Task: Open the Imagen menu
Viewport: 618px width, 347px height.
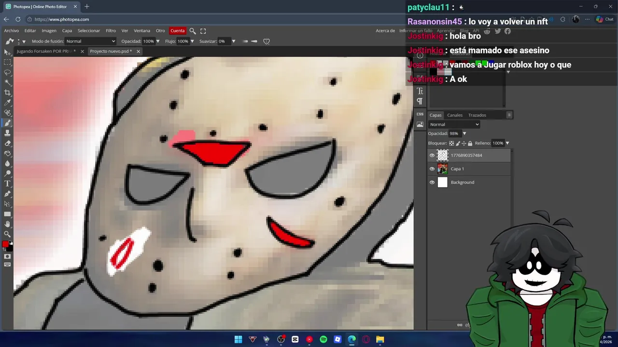Action: tap(49, 31)
